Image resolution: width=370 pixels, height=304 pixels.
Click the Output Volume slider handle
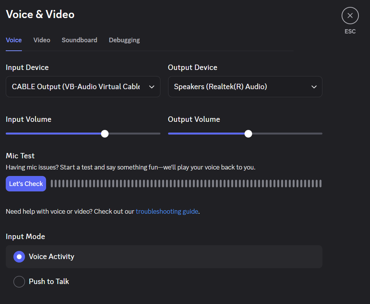(248, 134)
